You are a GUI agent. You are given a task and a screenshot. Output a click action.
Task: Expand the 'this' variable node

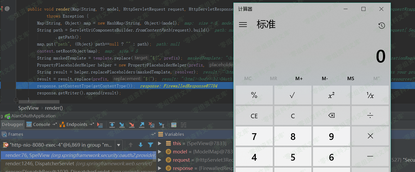tap(160, 143)
